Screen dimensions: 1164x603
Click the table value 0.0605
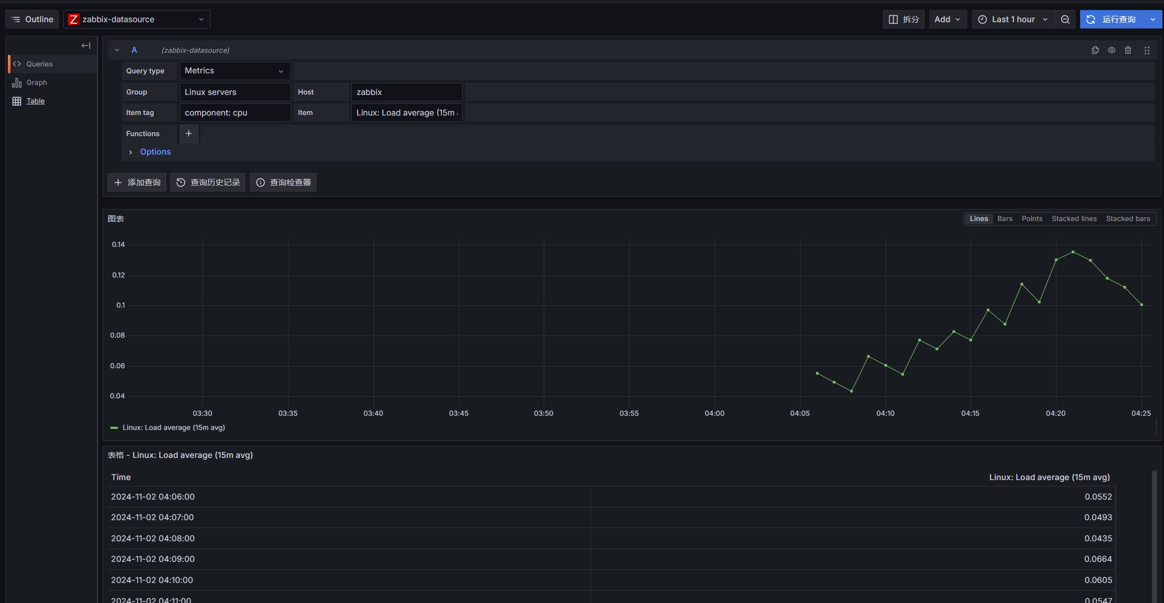click(1099, 580)
